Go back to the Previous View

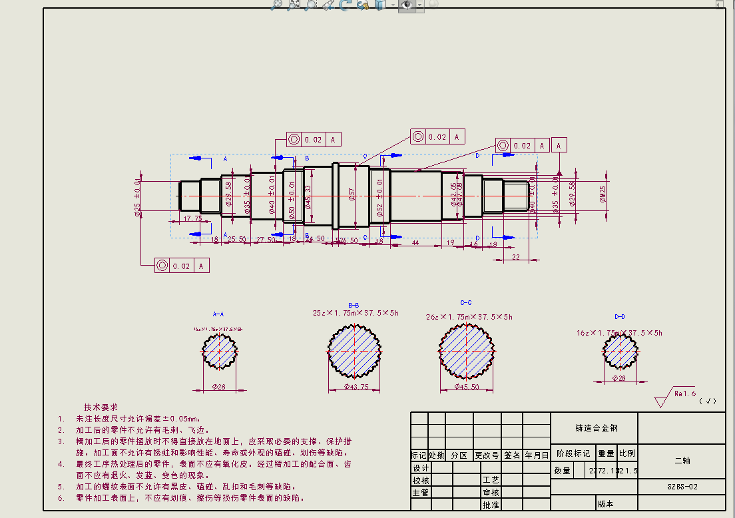tap(328, 5)
